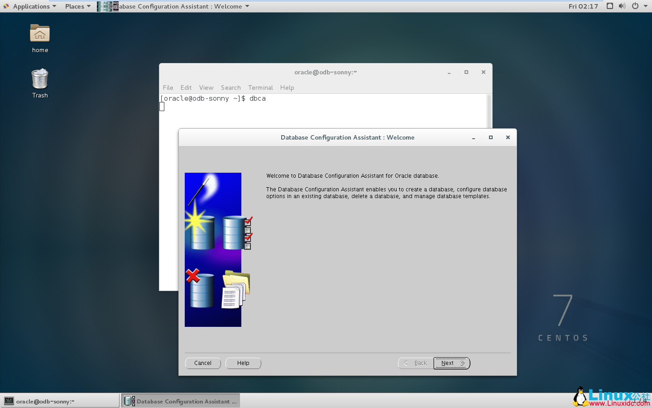Maximize the oracle@odb-sonny terminal window
The image size is (652, 408).
coord(466,72)
